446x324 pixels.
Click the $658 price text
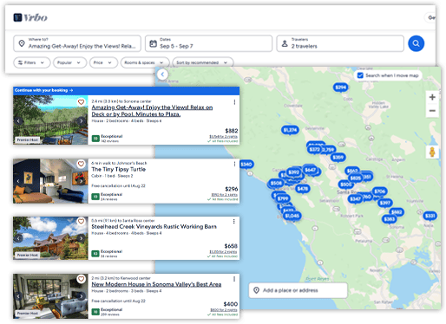tap(231, 246)
